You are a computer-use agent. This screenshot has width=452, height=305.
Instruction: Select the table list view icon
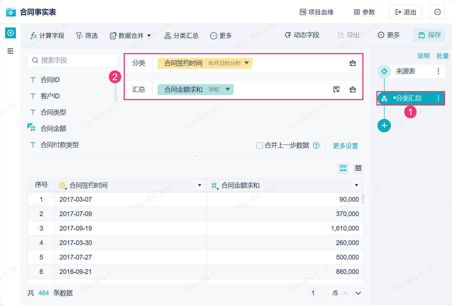pyautogui.click(x=343, y=168)
